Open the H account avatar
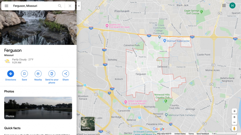 232,6
